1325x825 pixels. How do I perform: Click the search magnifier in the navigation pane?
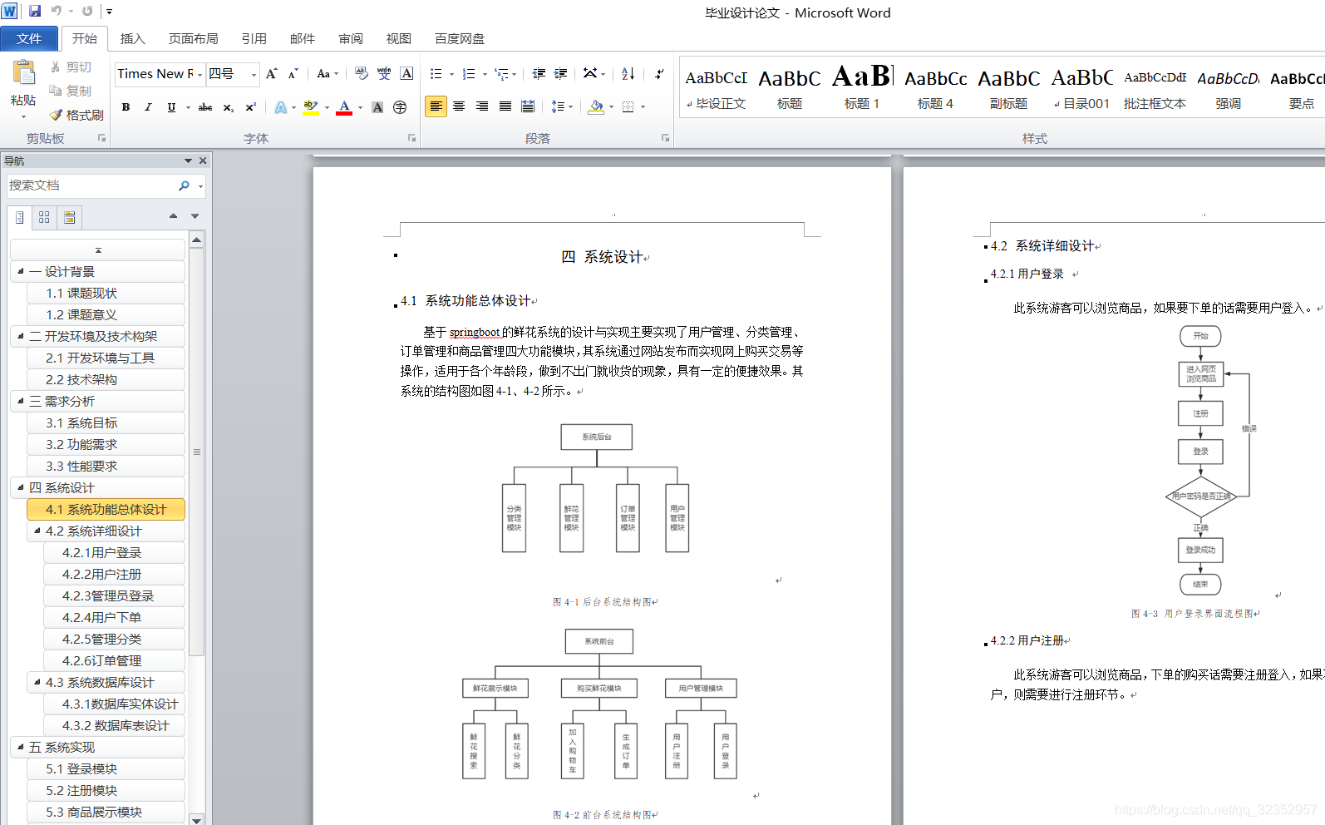click(x=184, y=185)
